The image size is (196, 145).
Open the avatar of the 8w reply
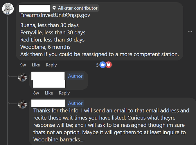[x=22, y=77]
